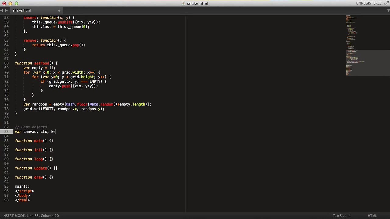This screenshot has width=390, height=219.
Task: Click closing '</script>' tag
Action: click(x=24, y=191)
